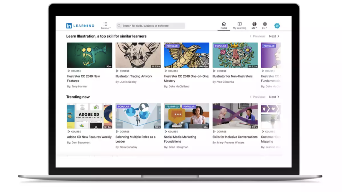Click the search magnifier icon

pyautogui.click(x=119, y=26)
